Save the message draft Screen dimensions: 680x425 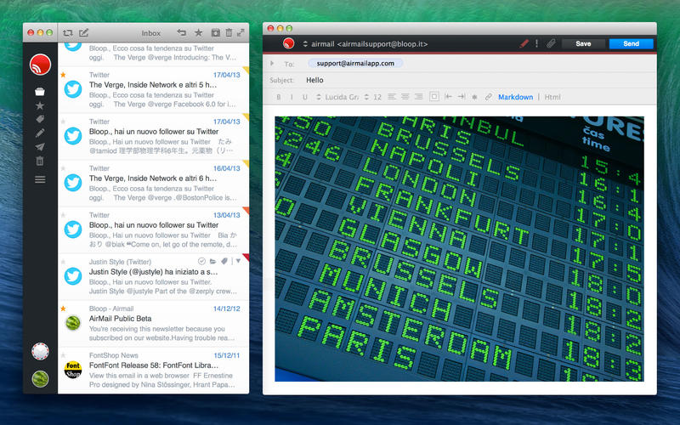[x=583, y=43]
